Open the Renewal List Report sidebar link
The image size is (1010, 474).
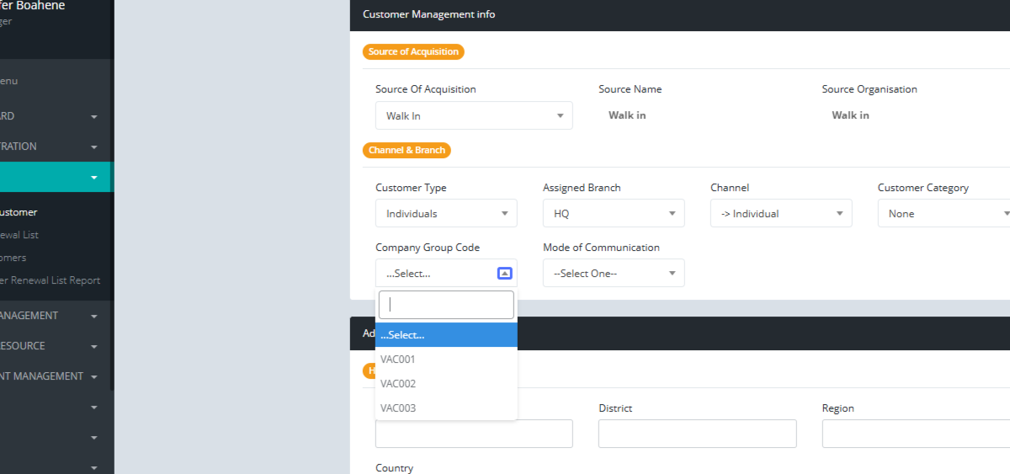pyautogui.click(x=50, y=280)
